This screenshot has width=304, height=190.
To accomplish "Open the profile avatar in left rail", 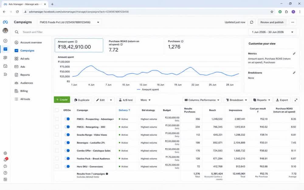I will pos(5,30).
